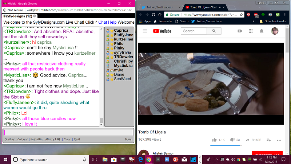Open the Windows Start menu
This screenshot has height=164, width=291.
[5, 159]
